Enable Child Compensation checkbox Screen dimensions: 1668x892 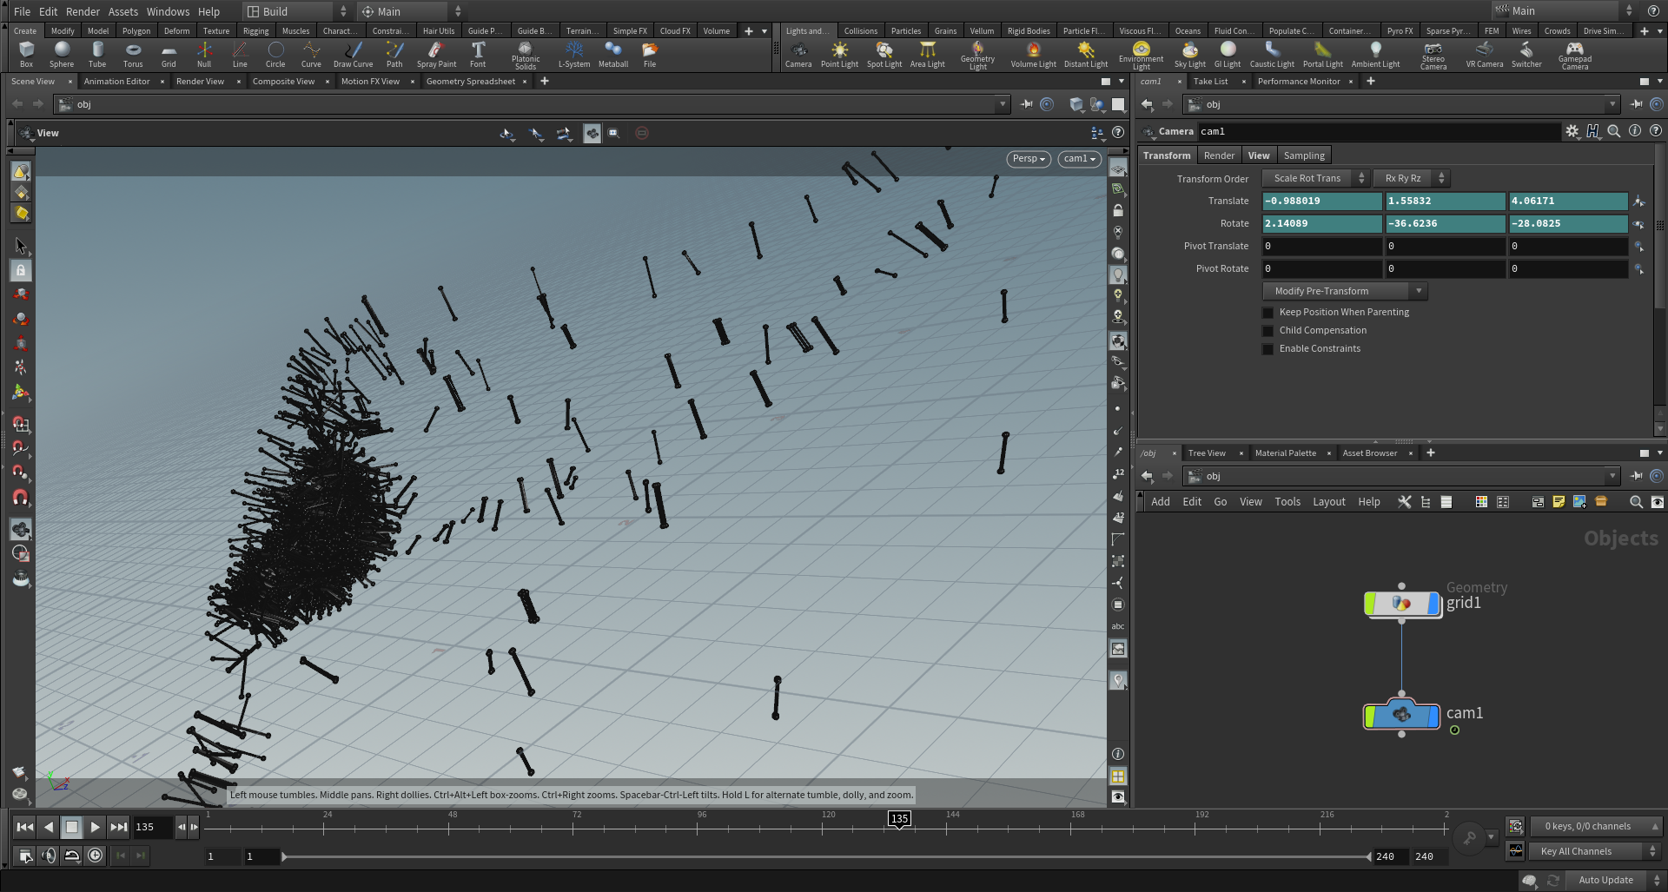coord(1268,331)
